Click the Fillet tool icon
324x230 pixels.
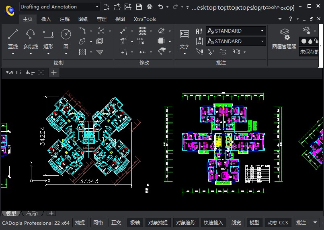tap(123, 52)
